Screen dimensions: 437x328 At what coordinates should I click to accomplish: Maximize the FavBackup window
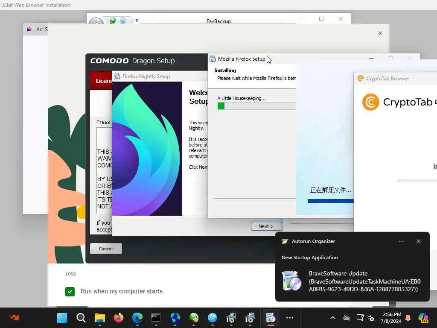tap(321, 19)
